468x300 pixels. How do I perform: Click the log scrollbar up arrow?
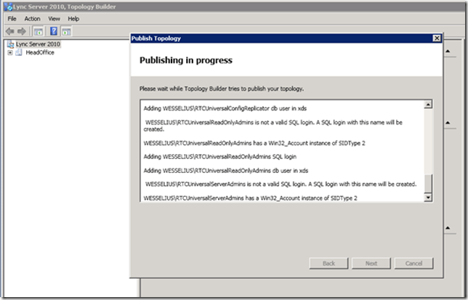(x=428, y=105)
